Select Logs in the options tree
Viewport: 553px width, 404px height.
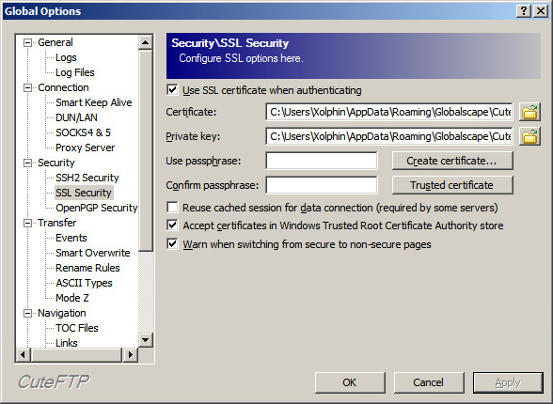click(x=66, y=57)
